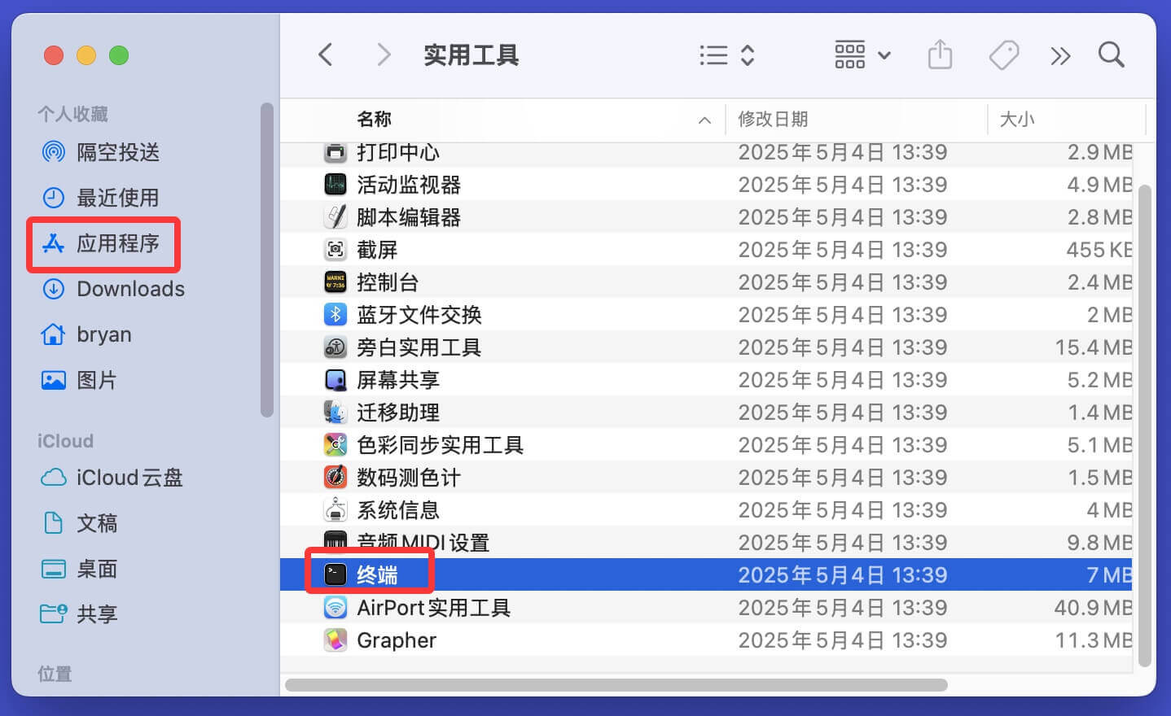Image resolution: width=1171 pixels, height=716 pixels.
Task: Open 应用程序 in the sidebar
Action: 117,243
